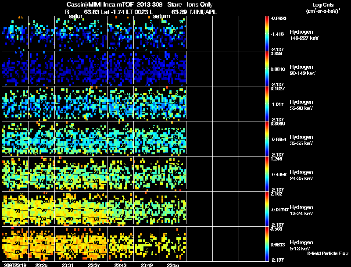The image size is (351, 267).
Task: Open the 149-227 keV image at 23:19
Action: pyautogui.click(x=15, y=34)
